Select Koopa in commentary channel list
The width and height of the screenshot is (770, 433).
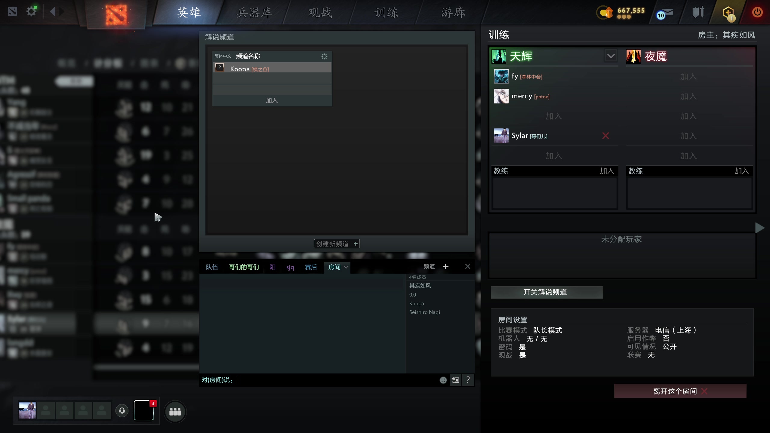click(x=272, y=68)
